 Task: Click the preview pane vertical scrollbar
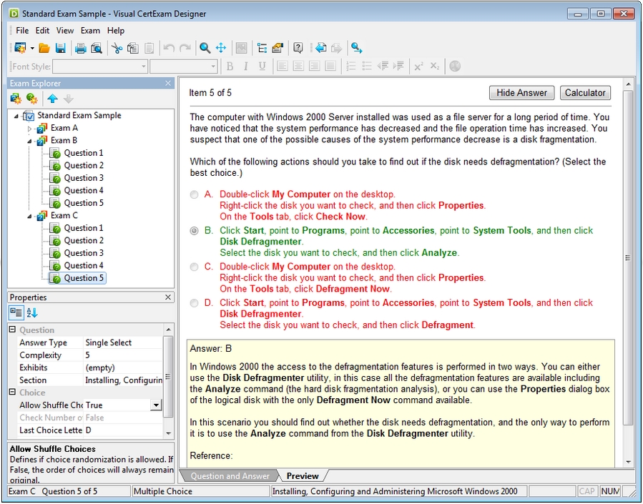628,257
